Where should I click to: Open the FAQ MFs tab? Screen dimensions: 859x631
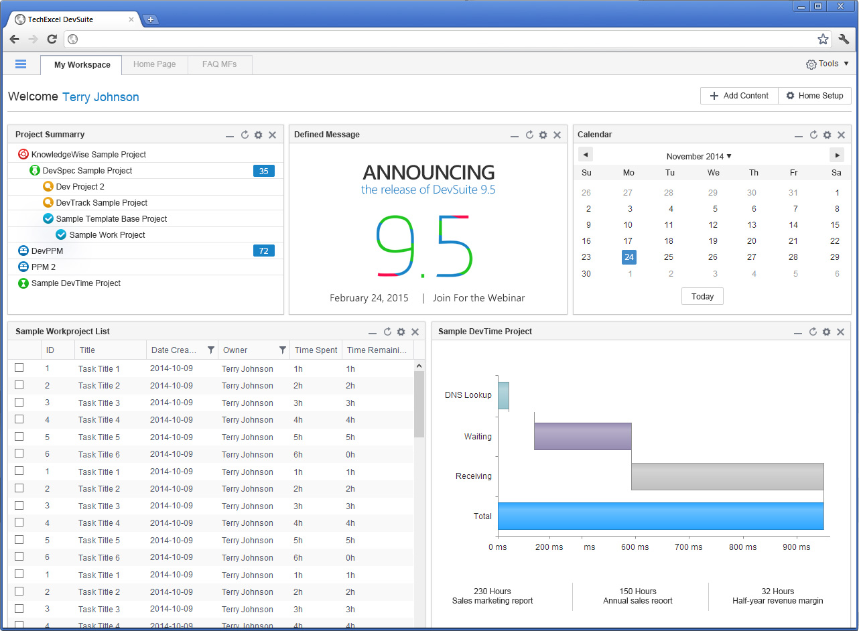[x=220, y=64]
